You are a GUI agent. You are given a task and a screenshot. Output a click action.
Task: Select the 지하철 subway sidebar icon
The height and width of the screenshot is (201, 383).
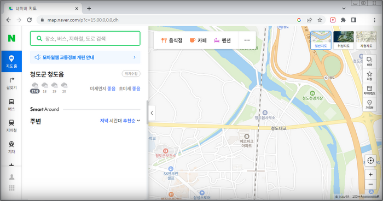(x=11, y=126)
